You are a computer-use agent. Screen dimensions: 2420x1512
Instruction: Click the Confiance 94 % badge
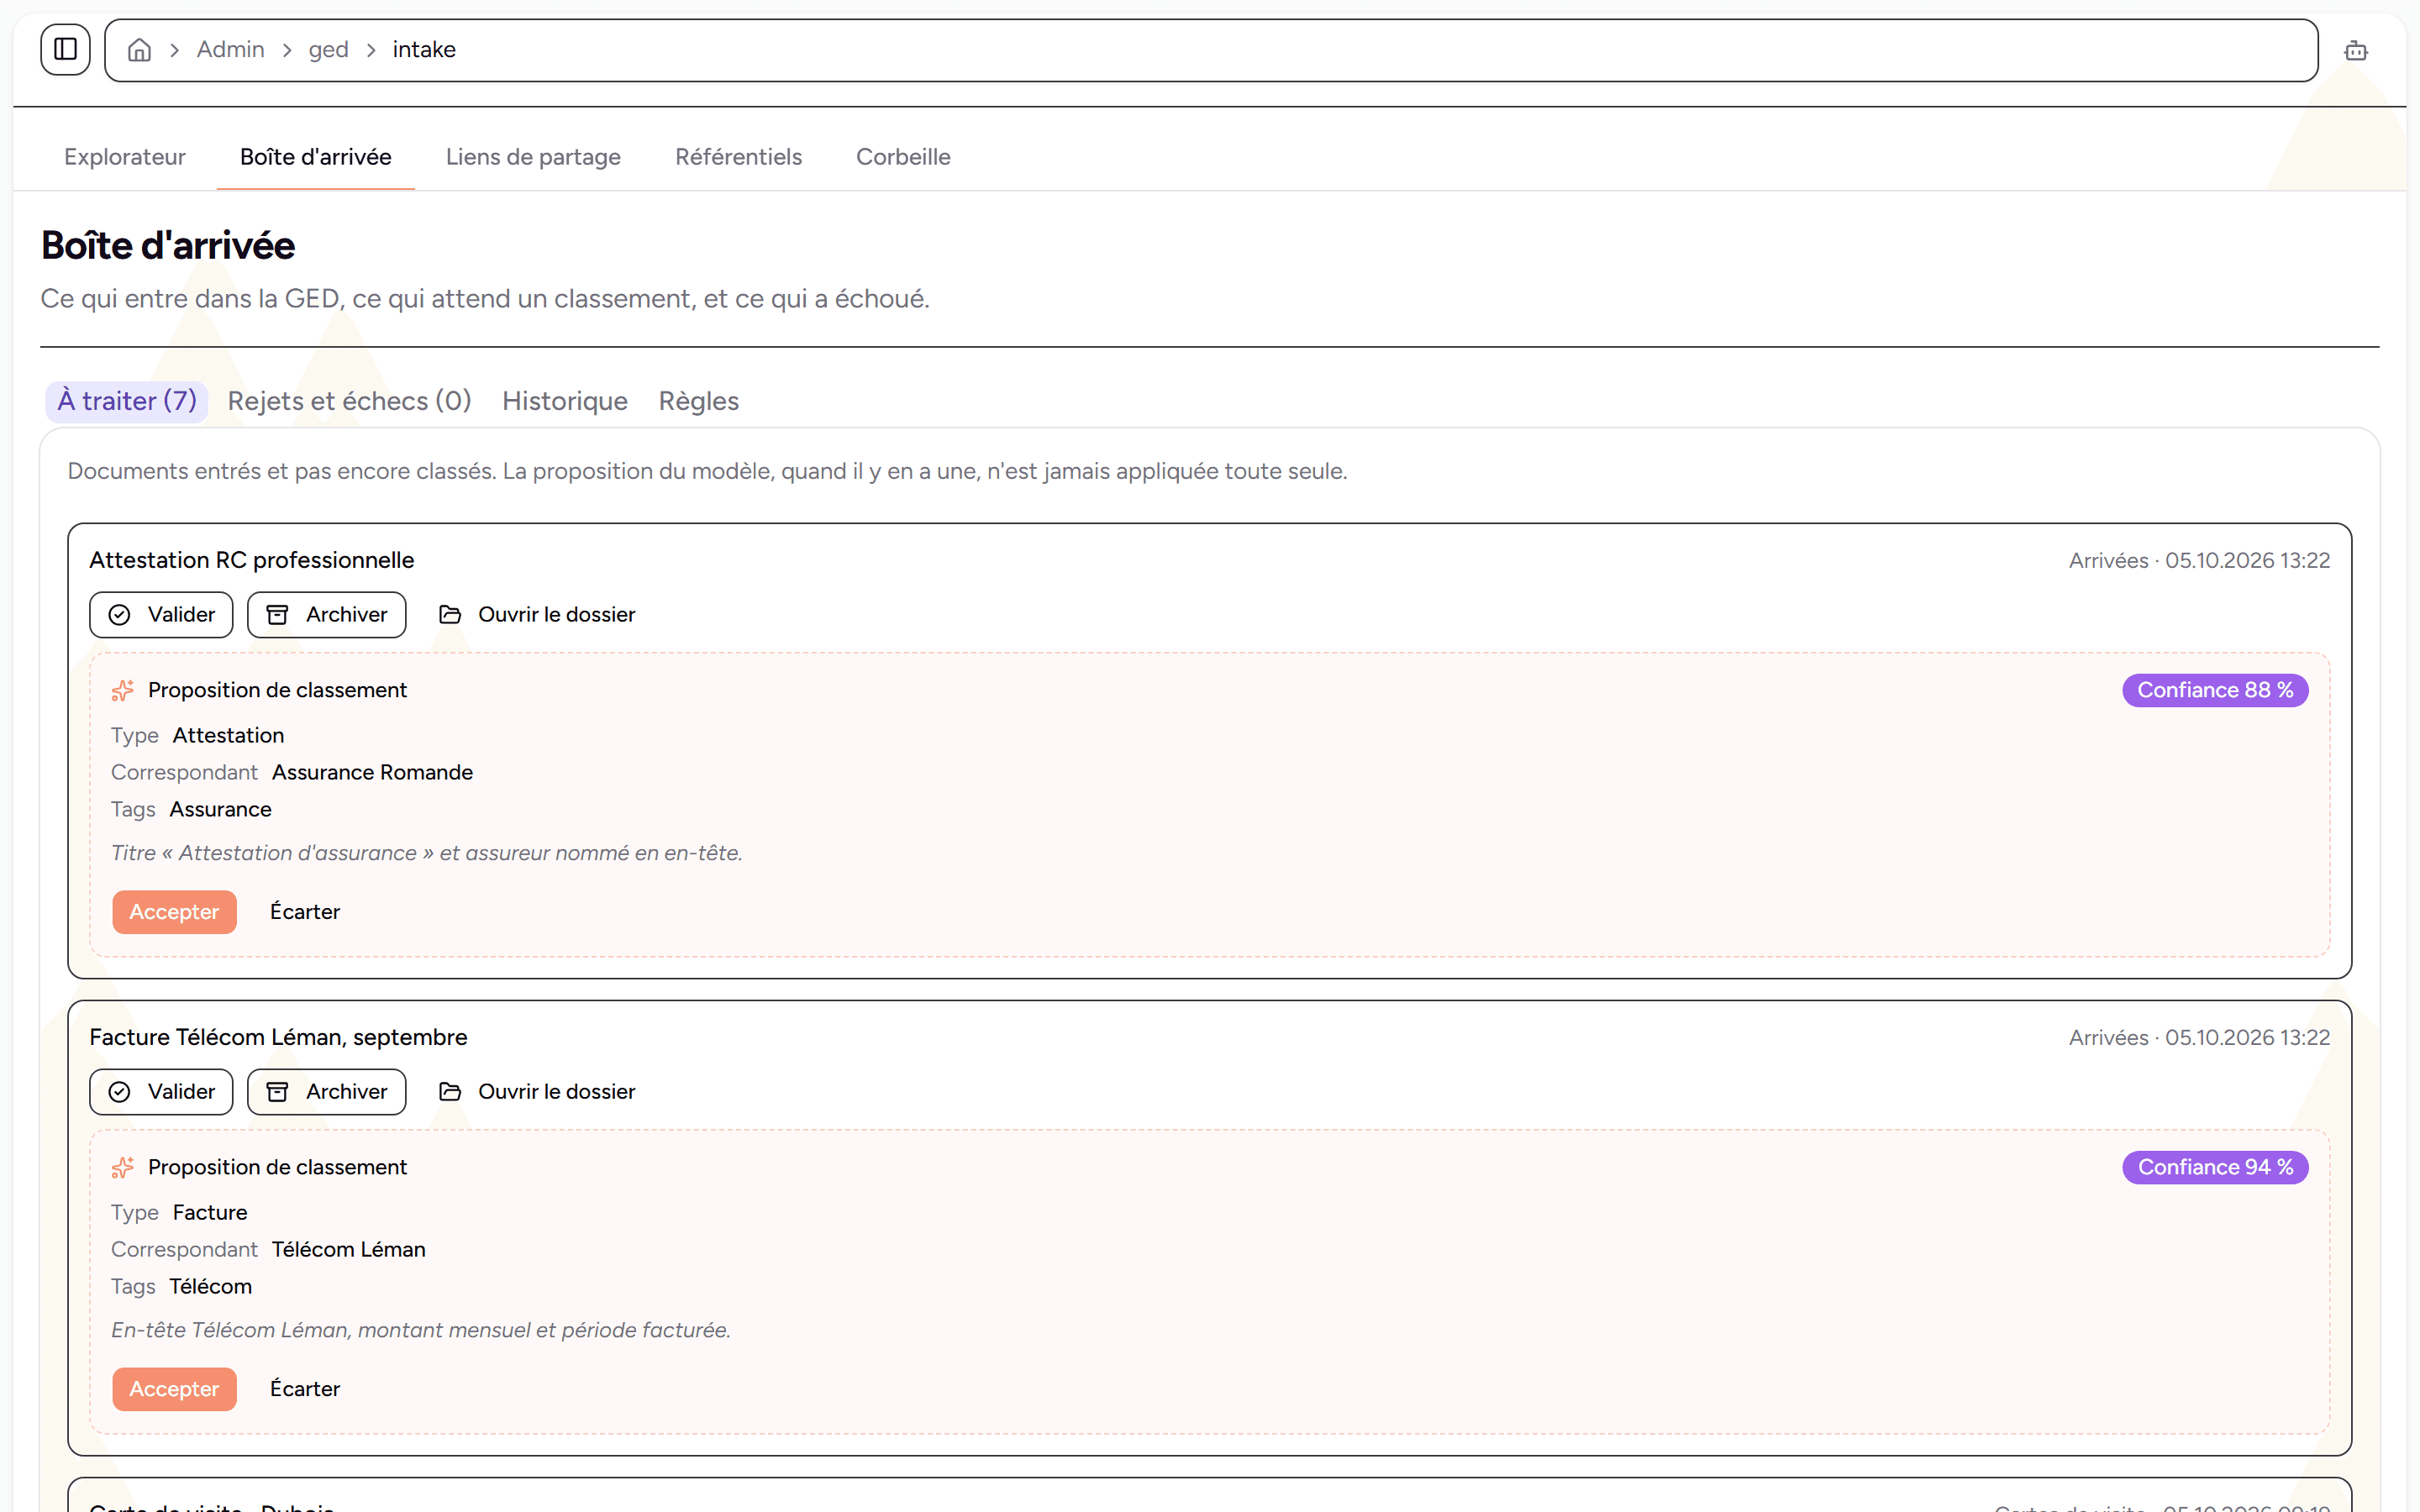pyautogui.click(x=2215, y=1167)
